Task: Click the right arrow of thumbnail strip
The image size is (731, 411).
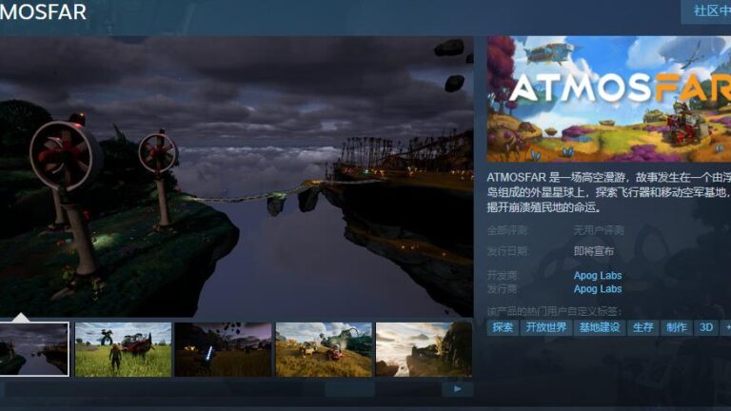Action: [x=457, y=389]
